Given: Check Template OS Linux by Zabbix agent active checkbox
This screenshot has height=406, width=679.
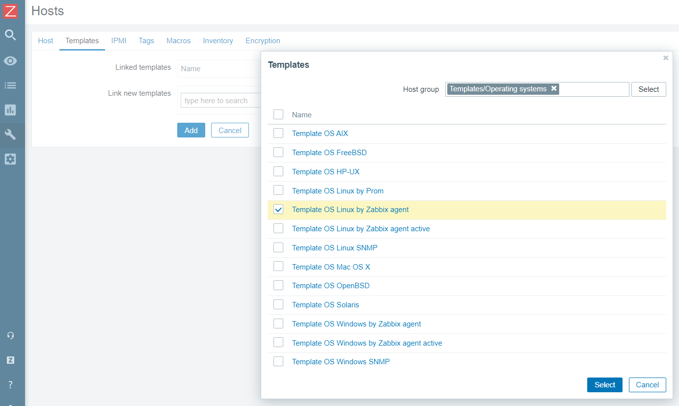Looking at the screenshot, I should pyautogui.click(x=278, y=228).
